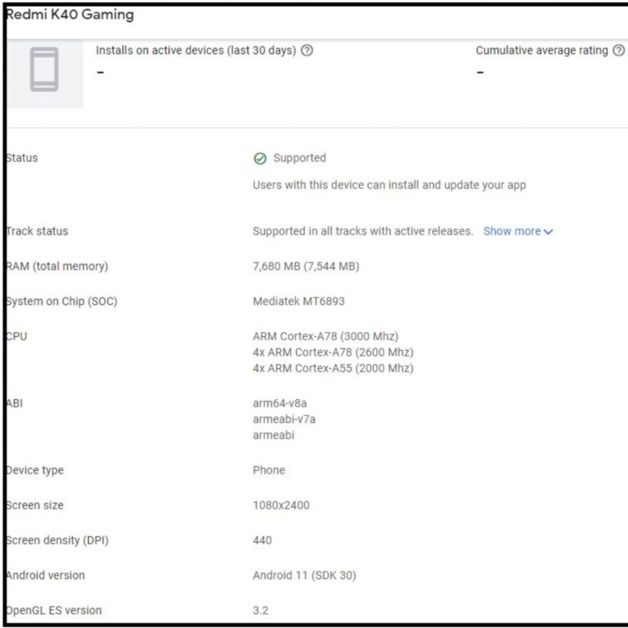Select the arm64-v8a ABI entry

coord(280,403)
